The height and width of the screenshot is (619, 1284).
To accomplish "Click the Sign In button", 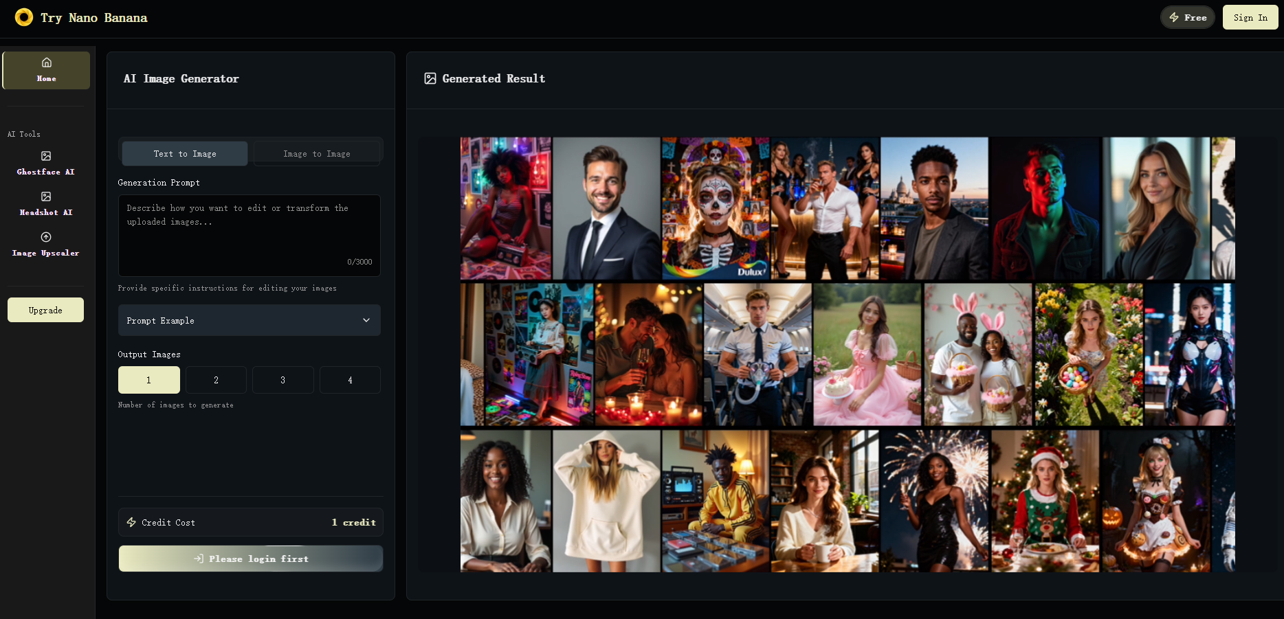I will click(1250, 17).
